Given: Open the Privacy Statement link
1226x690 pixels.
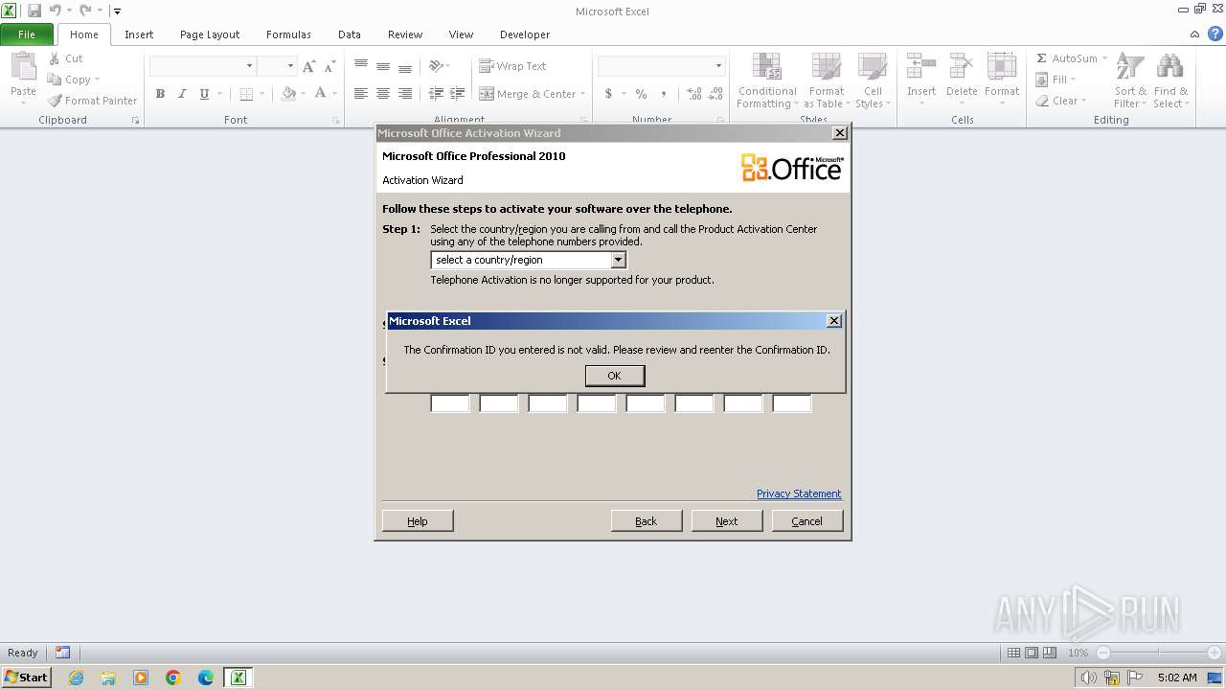Looking at the screenshot, I should 799,494.
